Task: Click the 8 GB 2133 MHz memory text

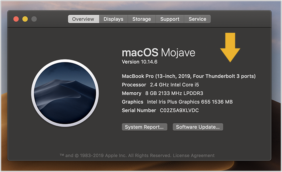Action: [174, 93]
